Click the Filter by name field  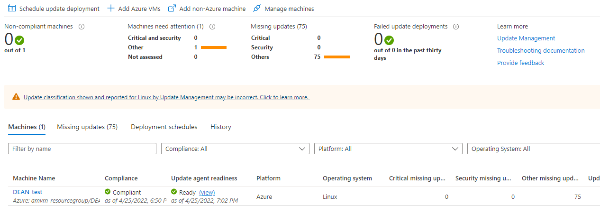tap(82, 149)
